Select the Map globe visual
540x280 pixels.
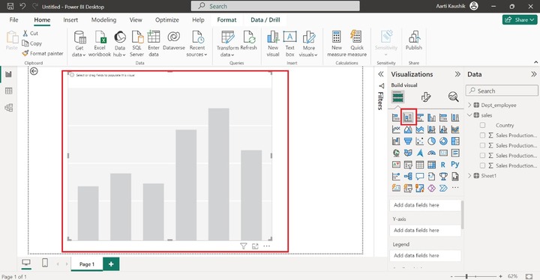pos(396,153)
